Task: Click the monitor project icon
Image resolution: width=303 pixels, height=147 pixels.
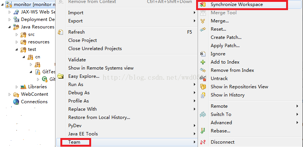Action: coord(9,4)
